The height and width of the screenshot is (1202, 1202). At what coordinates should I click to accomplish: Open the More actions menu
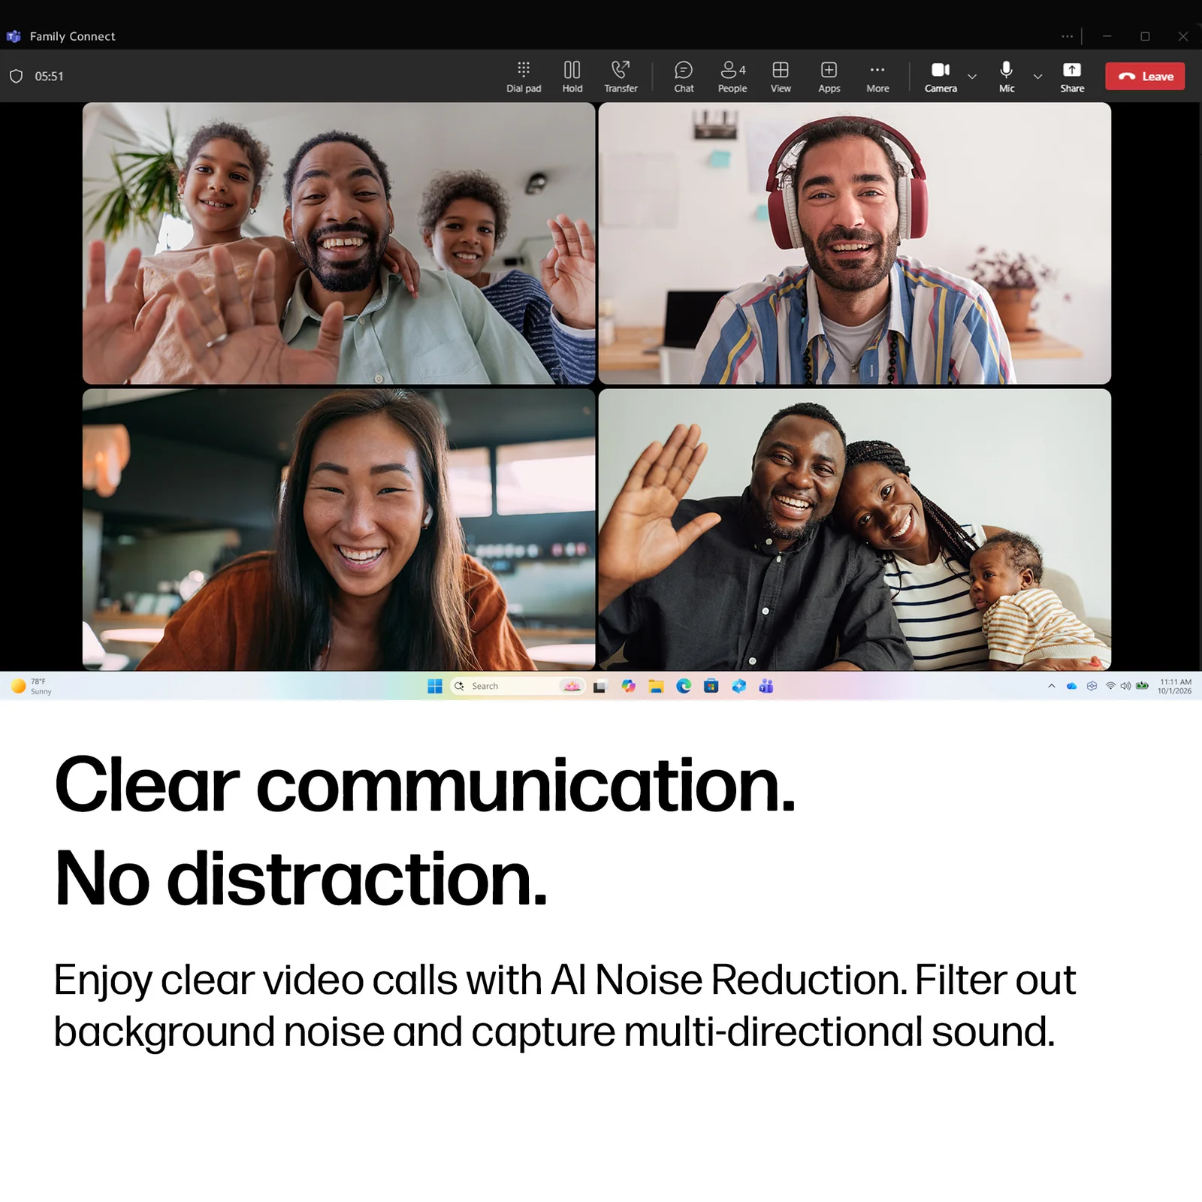[877, 77]
